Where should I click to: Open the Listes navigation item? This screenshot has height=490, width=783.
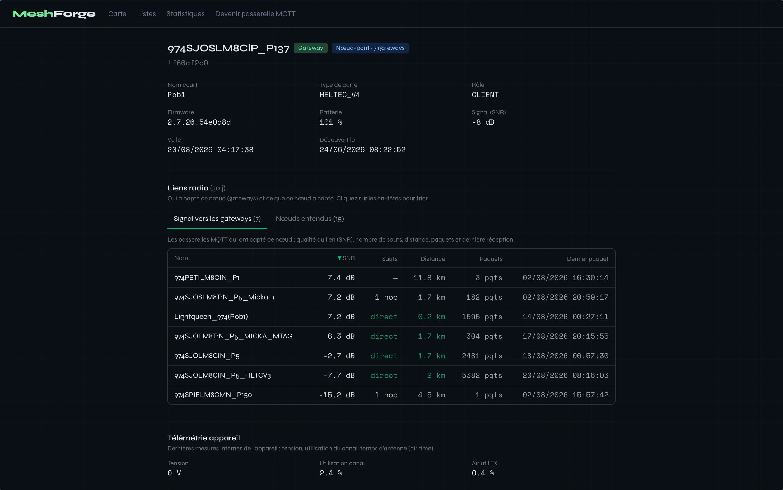[x=146, y=14]
